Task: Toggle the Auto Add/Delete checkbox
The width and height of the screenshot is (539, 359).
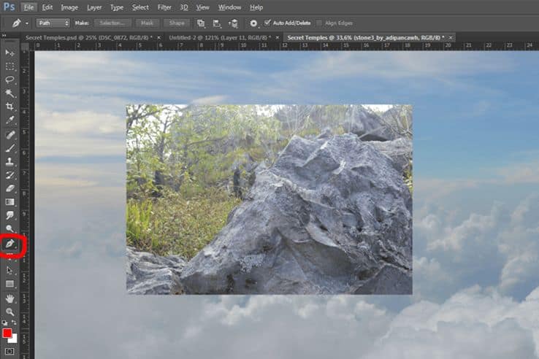Action: pyautogui.click(x=267, y=23)
